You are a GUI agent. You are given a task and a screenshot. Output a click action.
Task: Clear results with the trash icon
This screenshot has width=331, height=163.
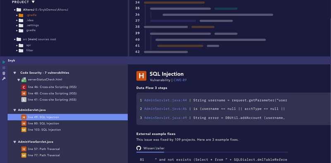[4, 73]
